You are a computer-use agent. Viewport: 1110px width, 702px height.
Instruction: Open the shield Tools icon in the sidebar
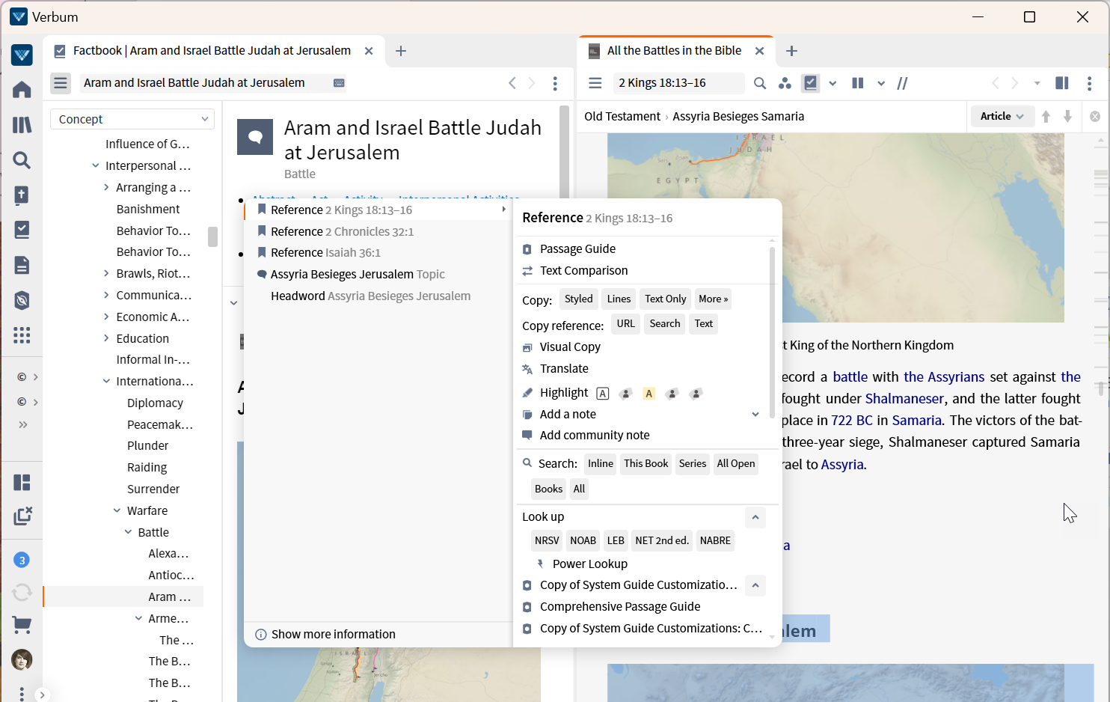click(x=22, y=300)
